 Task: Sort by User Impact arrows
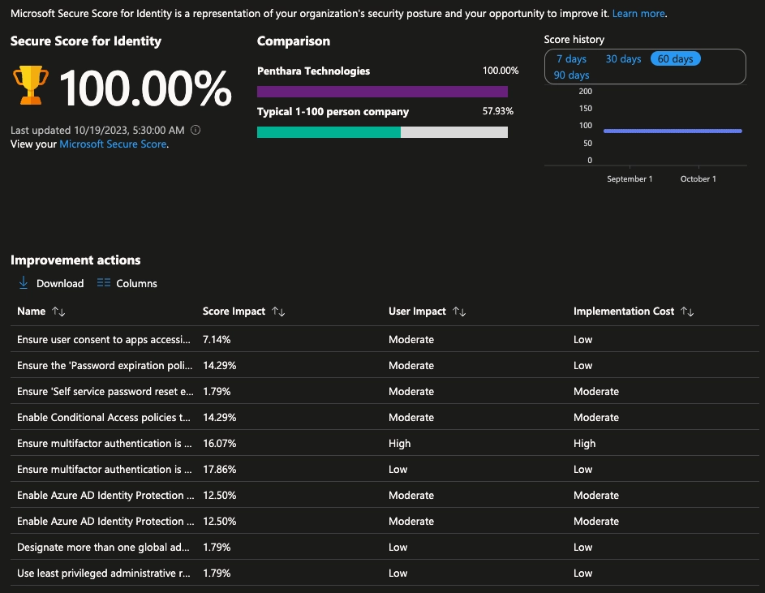coord(459,312)
